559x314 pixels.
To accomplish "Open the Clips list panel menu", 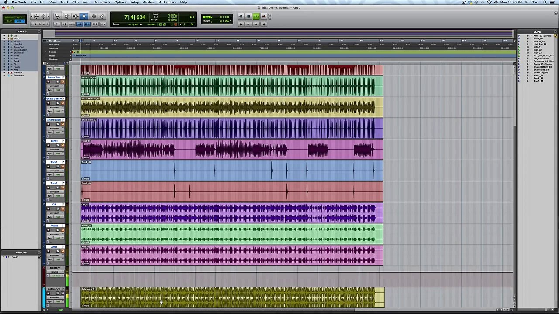I will tap(555, 31).
